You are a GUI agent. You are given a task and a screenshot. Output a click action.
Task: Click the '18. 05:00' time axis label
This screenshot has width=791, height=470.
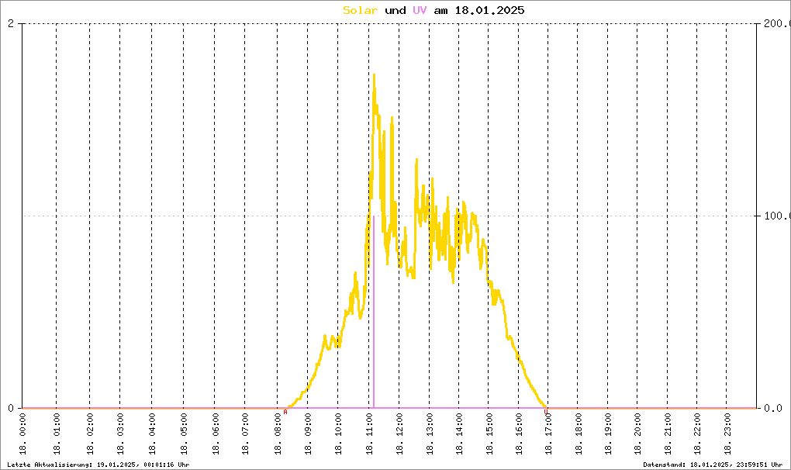184,434
